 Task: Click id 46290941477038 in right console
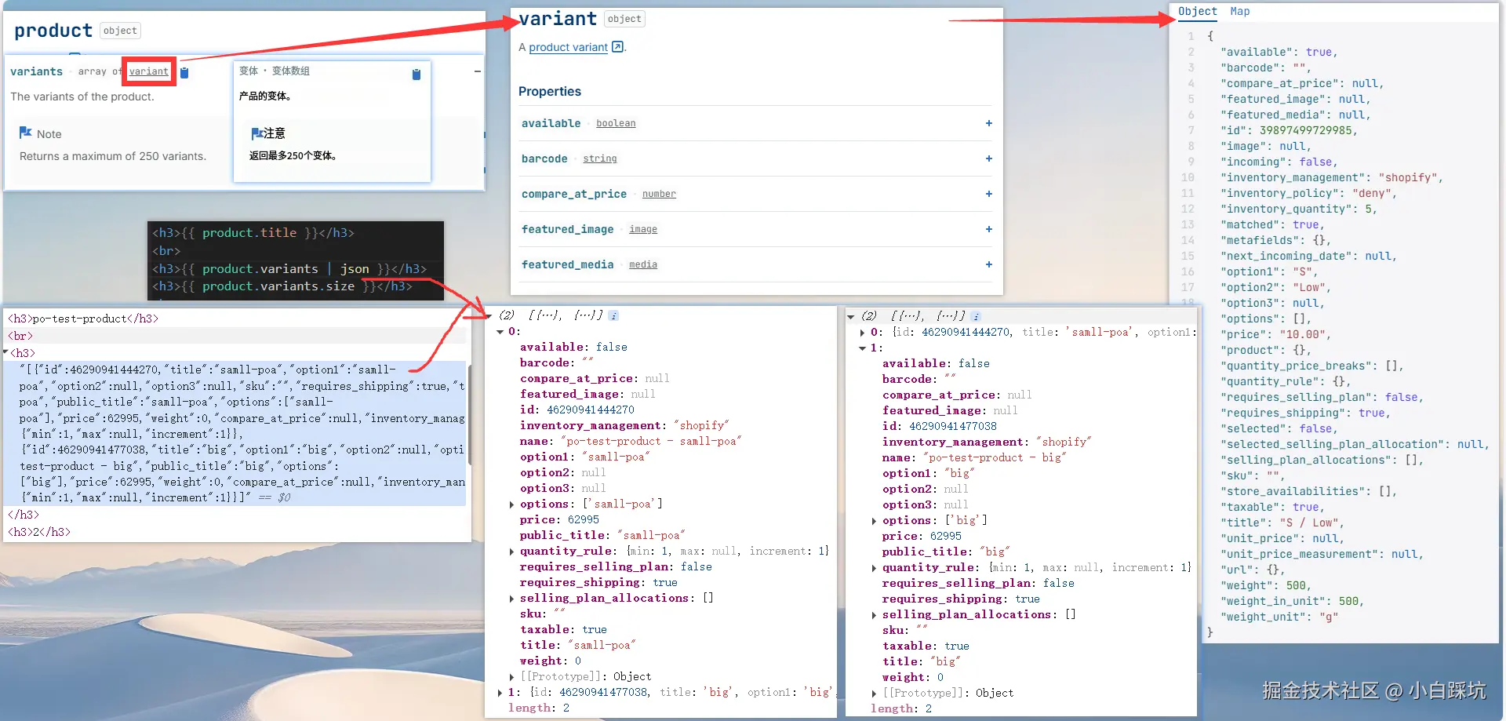[940, 426]
